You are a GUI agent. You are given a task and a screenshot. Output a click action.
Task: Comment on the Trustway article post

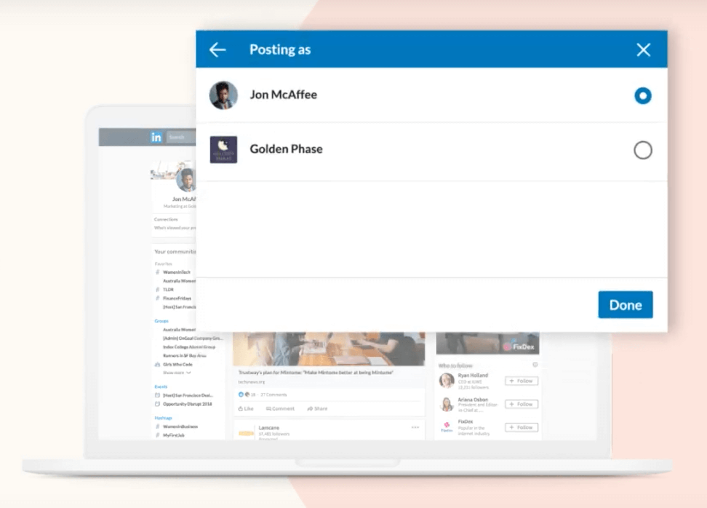[x=280, y=409]
